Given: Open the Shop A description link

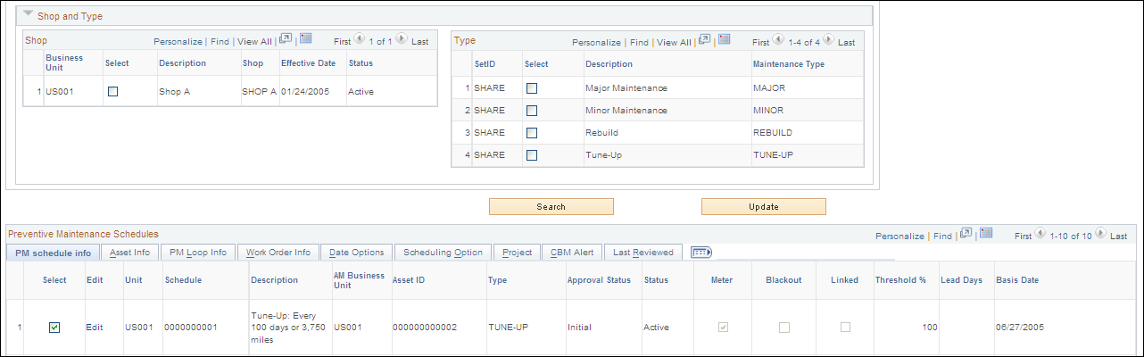Looking at the screenshot, I should [x=174, y=91].
